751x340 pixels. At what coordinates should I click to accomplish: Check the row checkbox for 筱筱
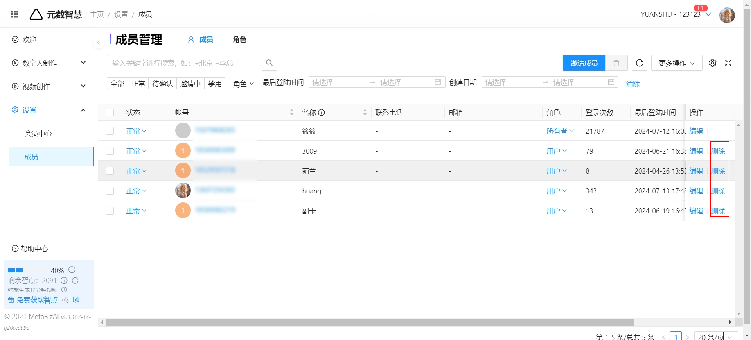[x=110, y=131]
